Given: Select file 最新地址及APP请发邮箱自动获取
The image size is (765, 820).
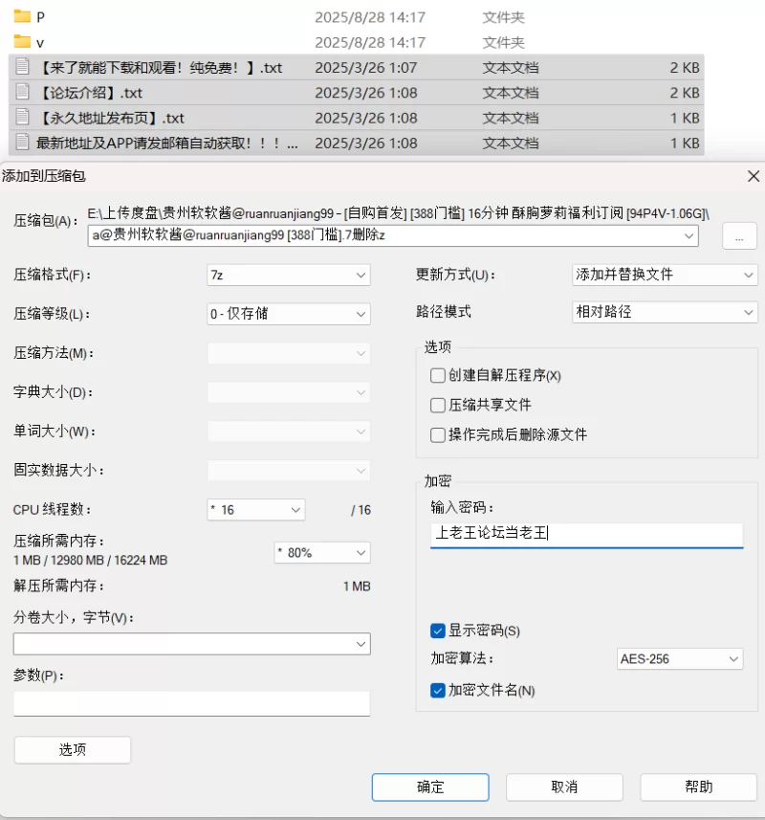Looking at the screenshot, I should coord(357,143).
